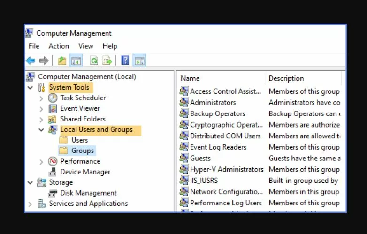Click the System Tools wrench icon
The width and height of the screenshot is (367, 234).
(41, 87)
